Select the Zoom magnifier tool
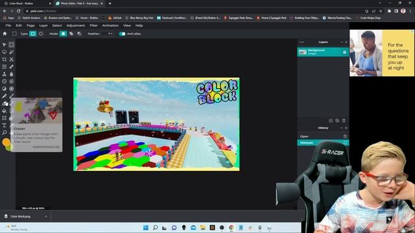This screenshot has width=415, height=233. coord(5,132)
